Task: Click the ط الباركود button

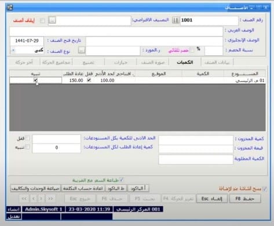Action: click(116, 188)
